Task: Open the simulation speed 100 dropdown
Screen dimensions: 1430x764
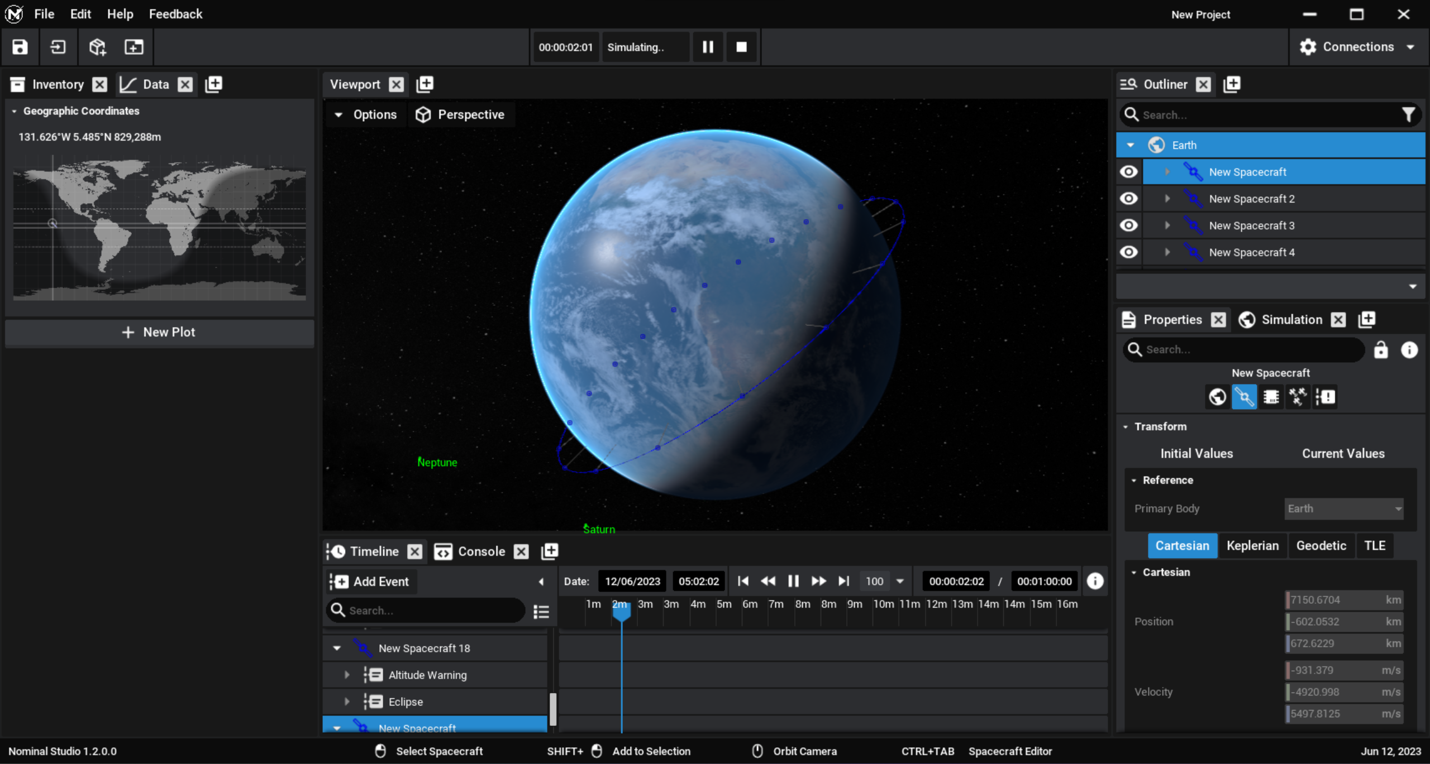Action: click(x=900, y=581)
